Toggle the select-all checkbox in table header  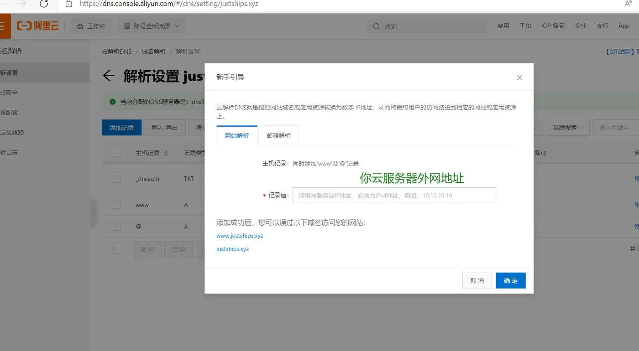[117, 153]
